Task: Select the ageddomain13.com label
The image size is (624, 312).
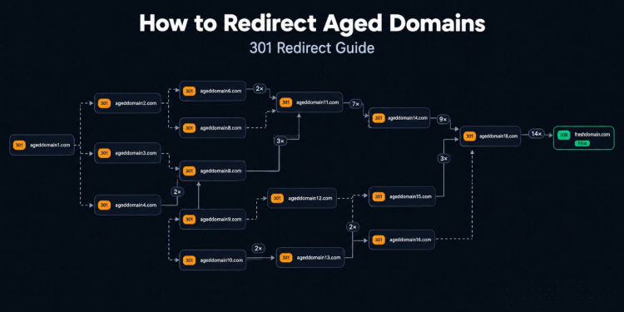Action: 319,258
